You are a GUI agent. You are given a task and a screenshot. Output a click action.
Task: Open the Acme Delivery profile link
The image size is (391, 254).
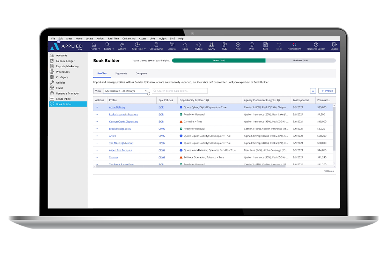click(117, 107)
